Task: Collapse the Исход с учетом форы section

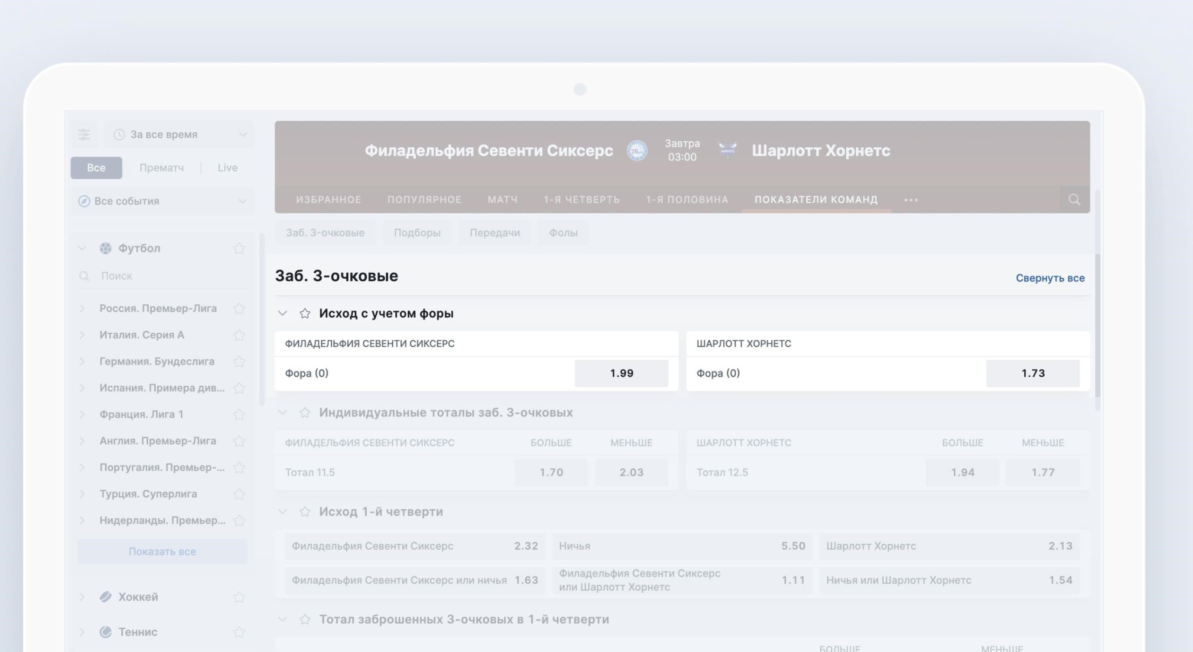Action: pyautogui.click(x=282, y=313)
